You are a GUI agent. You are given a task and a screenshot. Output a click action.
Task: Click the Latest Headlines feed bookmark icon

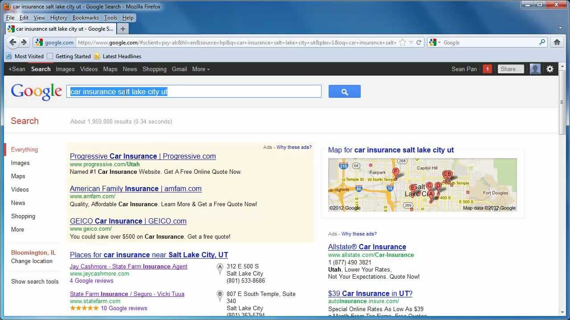pyautogui.click(x=97, y=56)
